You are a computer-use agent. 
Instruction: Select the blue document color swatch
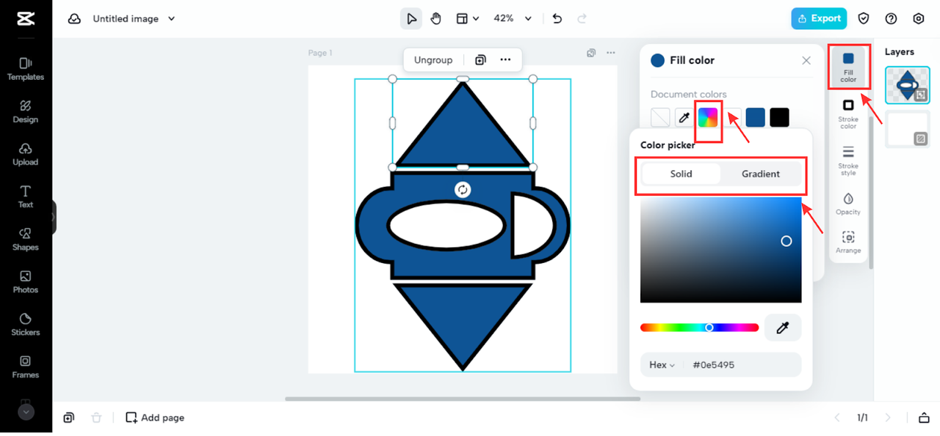pyautogui.click(x=756, y=117)
